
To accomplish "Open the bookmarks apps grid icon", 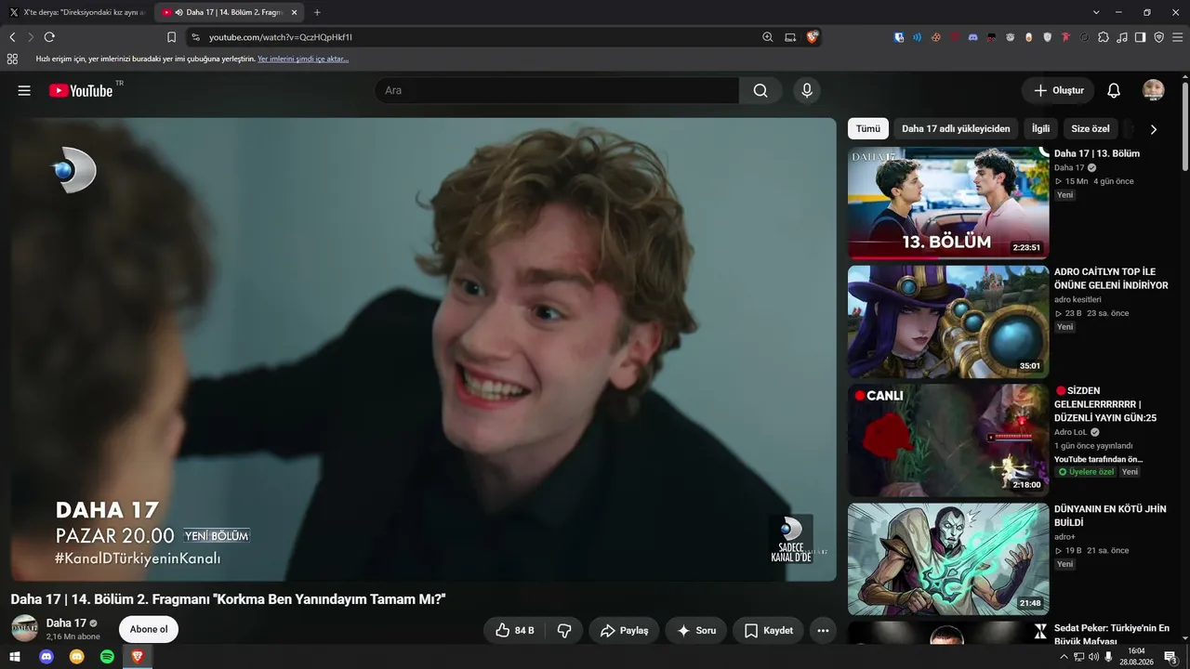I will coord(12,59).
